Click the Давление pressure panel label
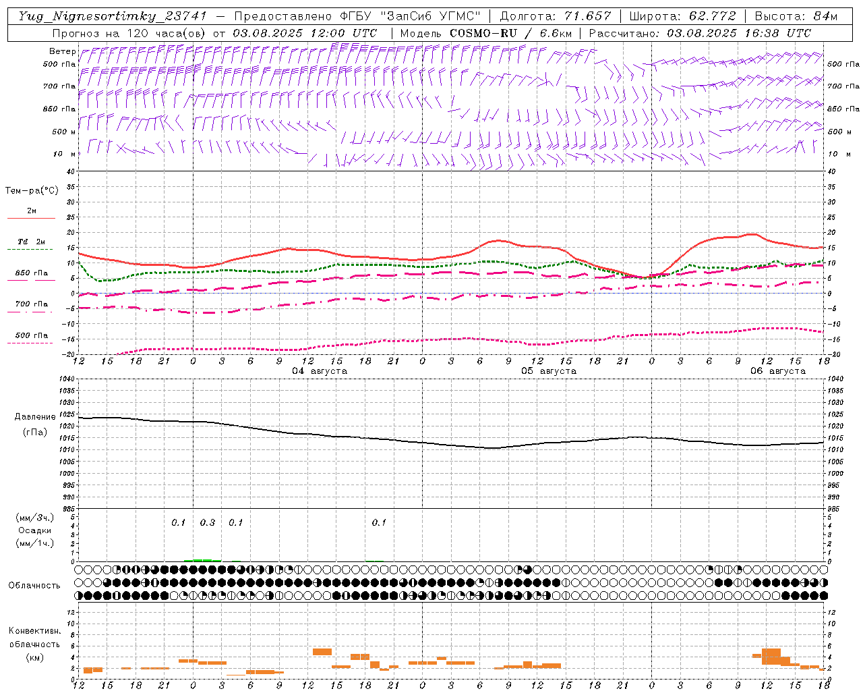 point(35,417)
